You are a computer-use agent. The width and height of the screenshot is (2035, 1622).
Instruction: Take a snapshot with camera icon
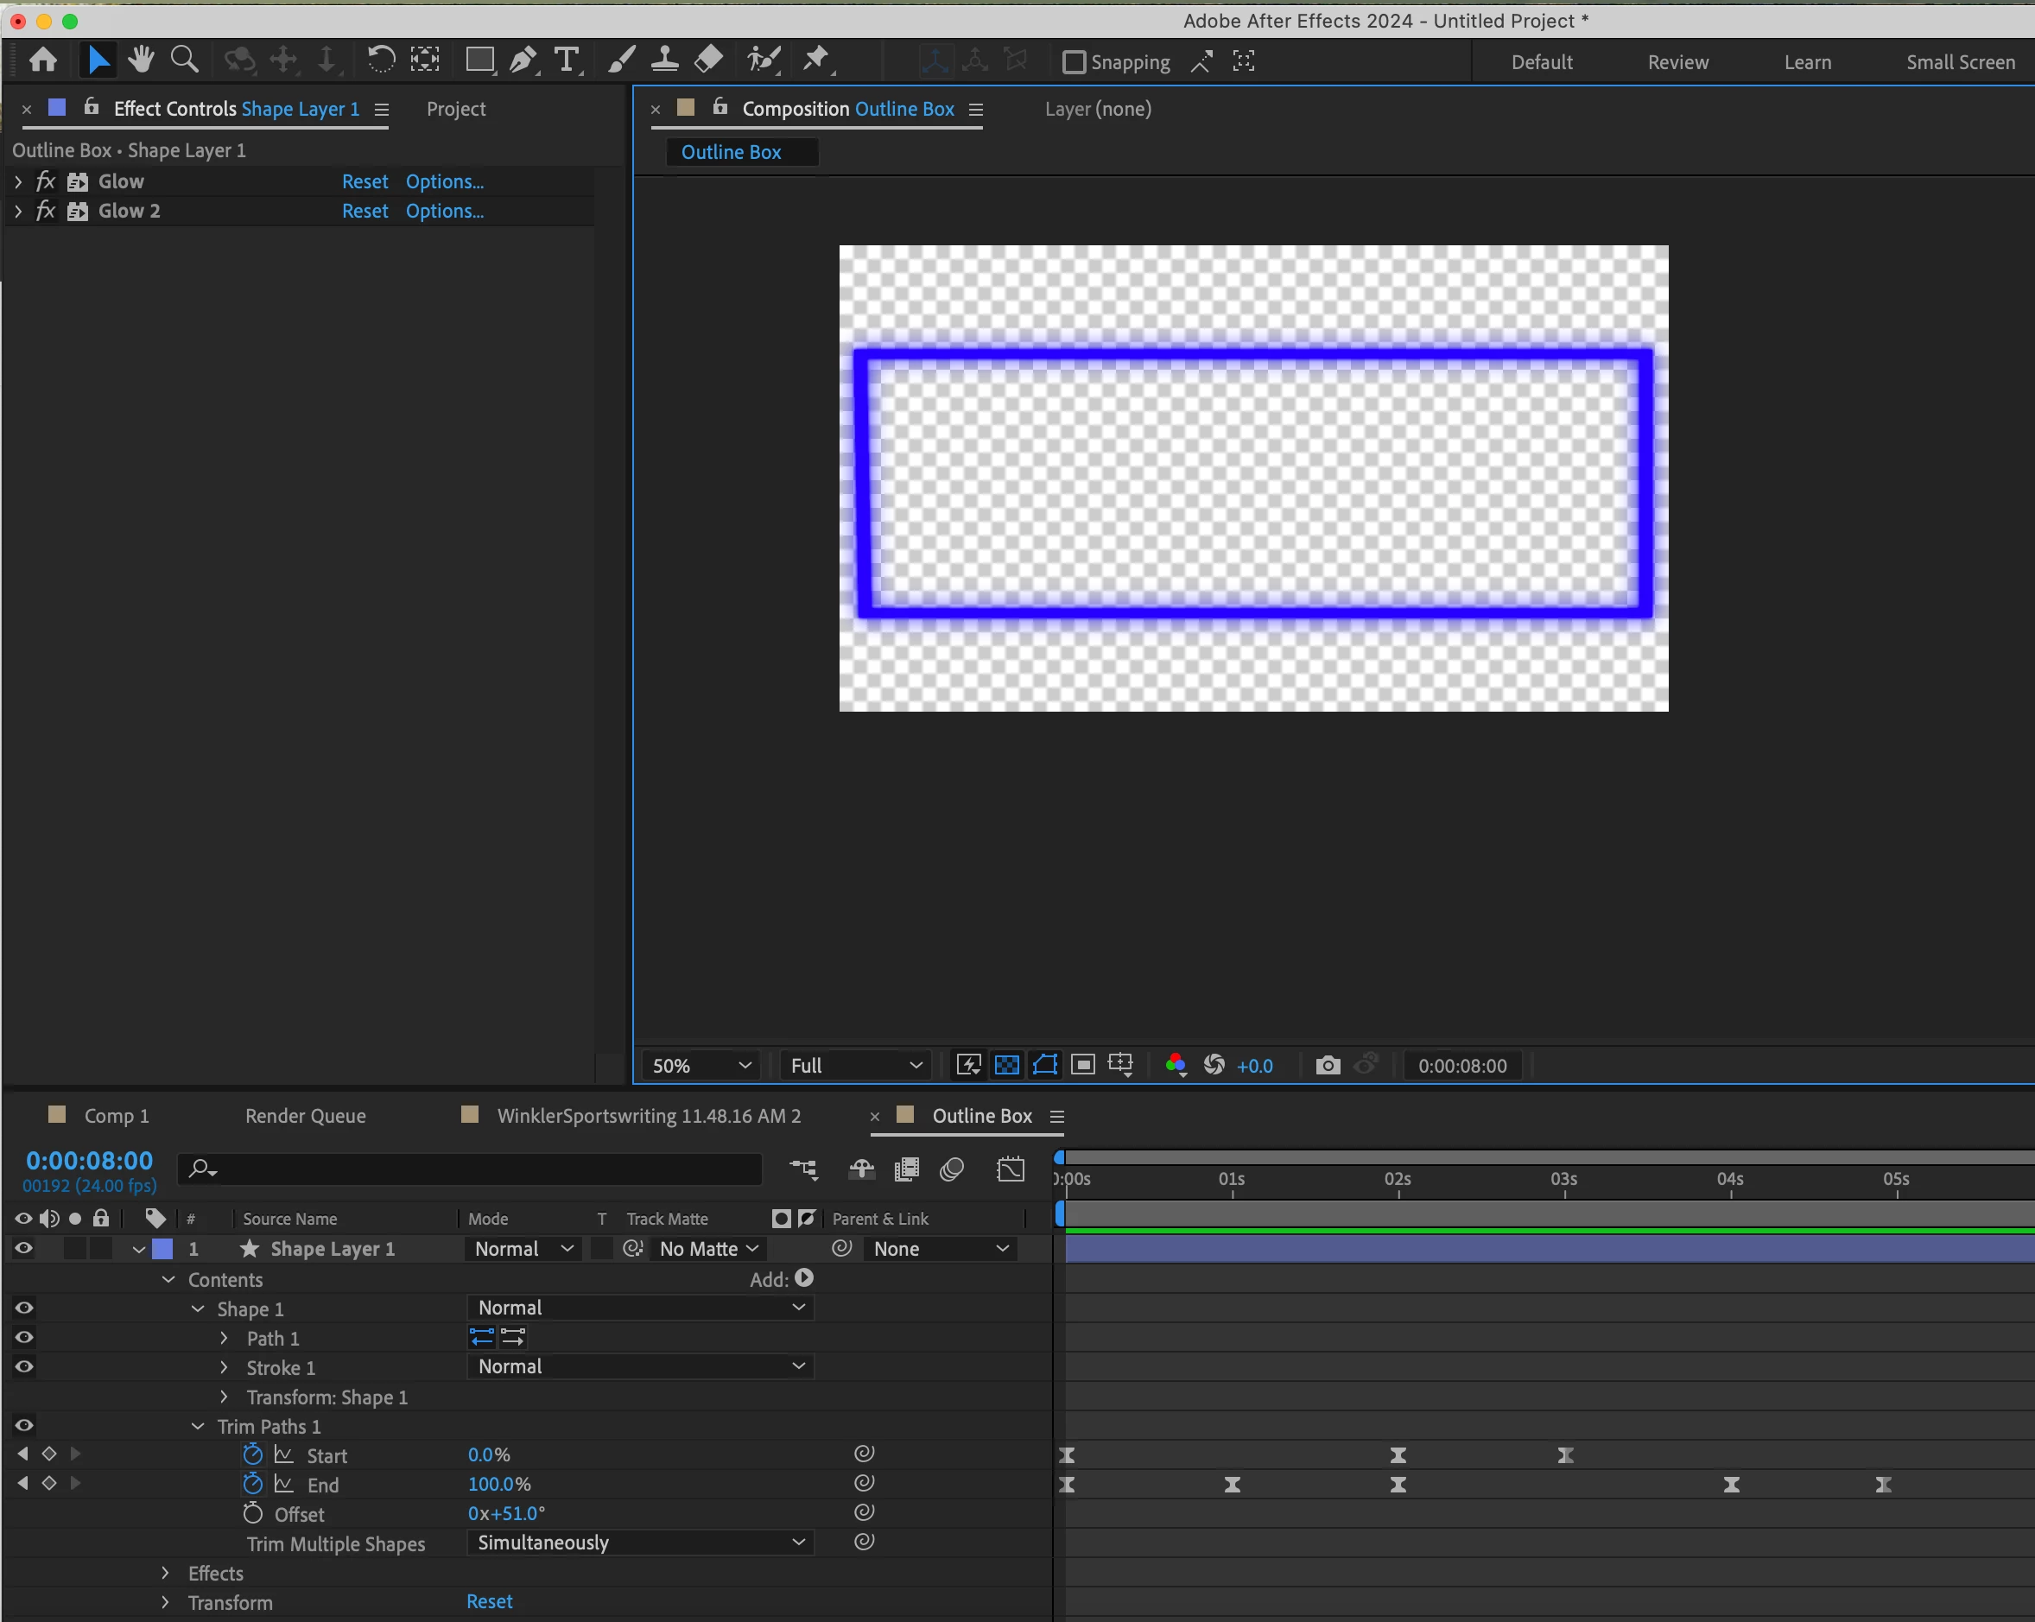(x=1327, y=1065)
